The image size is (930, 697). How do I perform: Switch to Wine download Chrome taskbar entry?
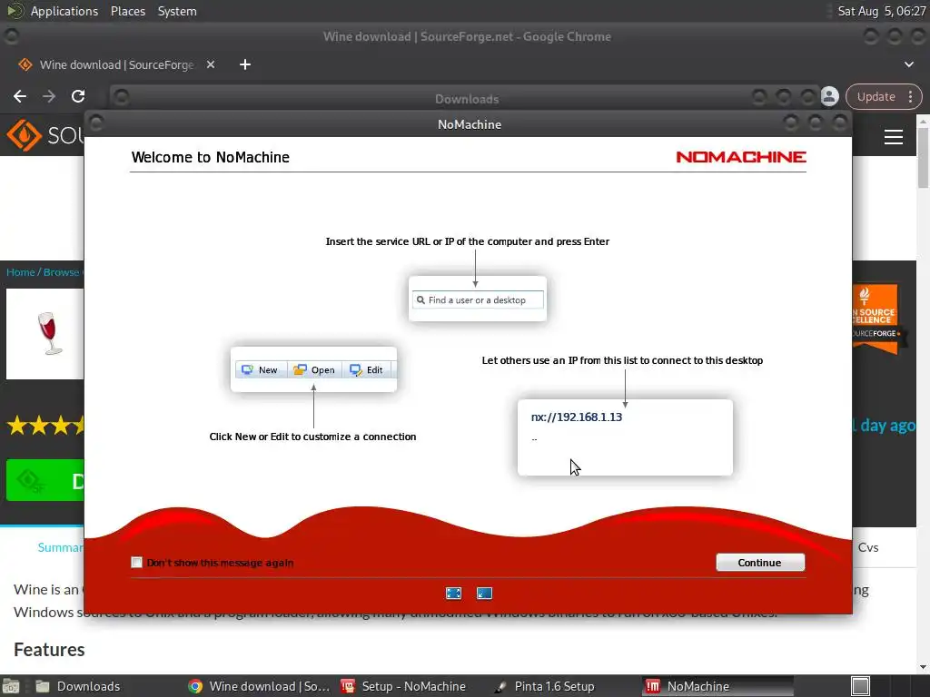[x=259, y=686]
